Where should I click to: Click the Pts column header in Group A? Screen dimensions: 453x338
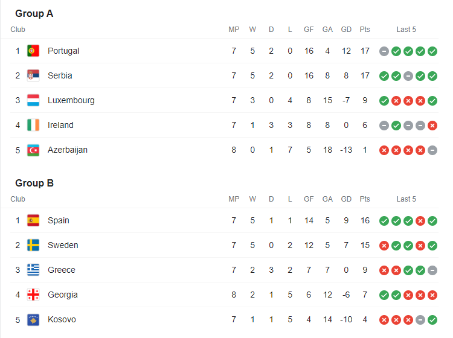365,29
